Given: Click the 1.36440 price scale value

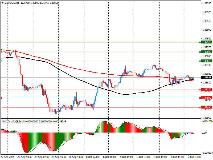Looking at the screenshot, I should click(207, 65).
